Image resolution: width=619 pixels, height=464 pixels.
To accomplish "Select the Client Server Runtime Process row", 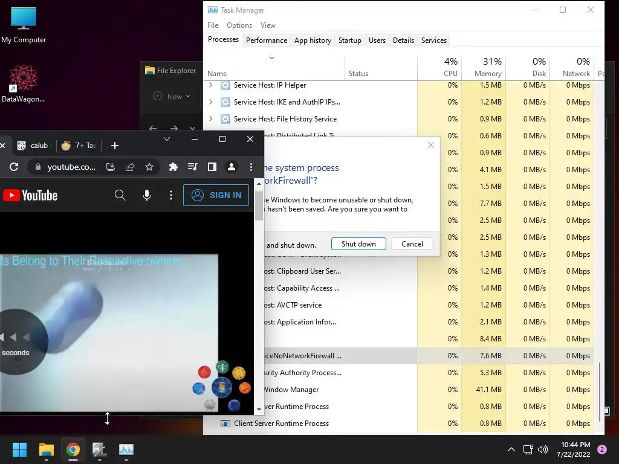I will coord(399,424).
